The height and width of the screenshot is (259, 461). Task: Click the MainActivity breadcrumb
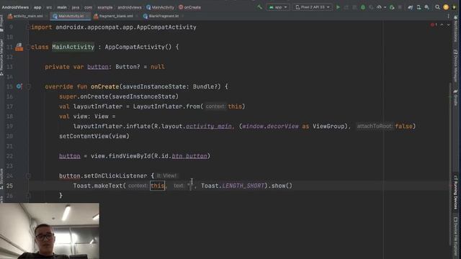(x=161, y=7)
